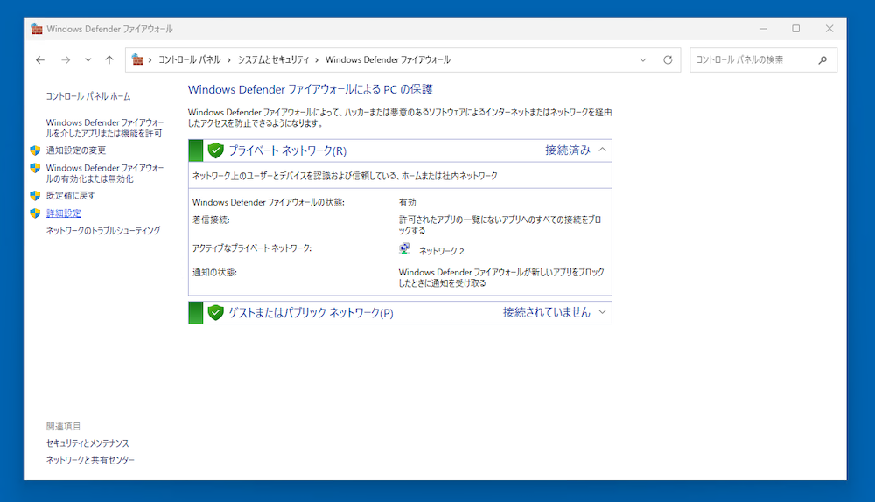Click the 接続されていません status text

(546, 312)
